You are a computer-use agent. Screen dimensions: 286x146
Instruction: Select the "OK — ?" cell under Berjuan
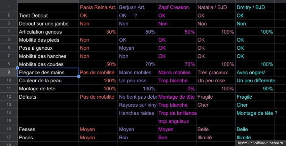pyautogui.click(x=137, y=15)
